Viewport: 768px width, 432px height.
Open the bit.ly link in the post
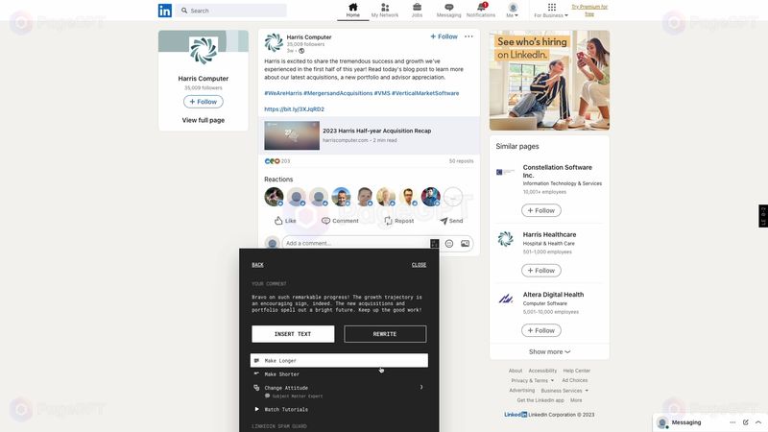[x=295, y=109]
